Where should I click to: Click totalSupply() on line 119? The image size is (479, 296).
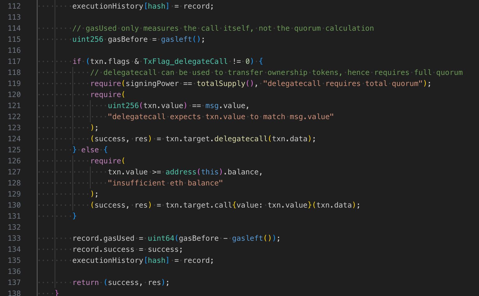(225, 84)
